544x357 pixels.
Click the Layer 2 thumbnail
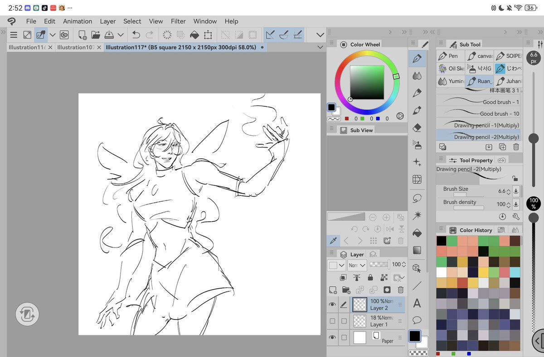point(359,305)
